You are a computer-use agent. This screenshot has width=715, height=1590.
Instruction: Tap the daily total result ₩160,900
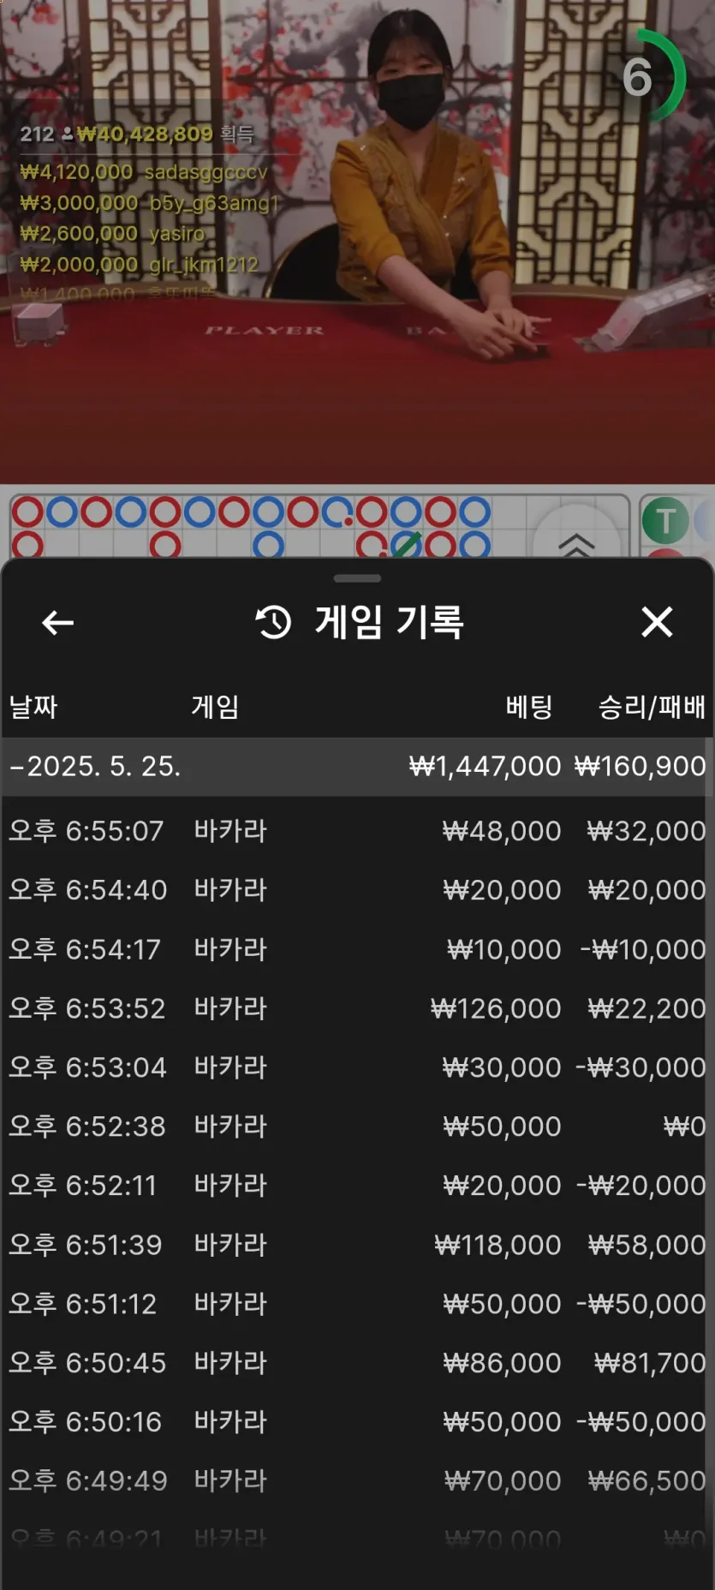point(640,766)
